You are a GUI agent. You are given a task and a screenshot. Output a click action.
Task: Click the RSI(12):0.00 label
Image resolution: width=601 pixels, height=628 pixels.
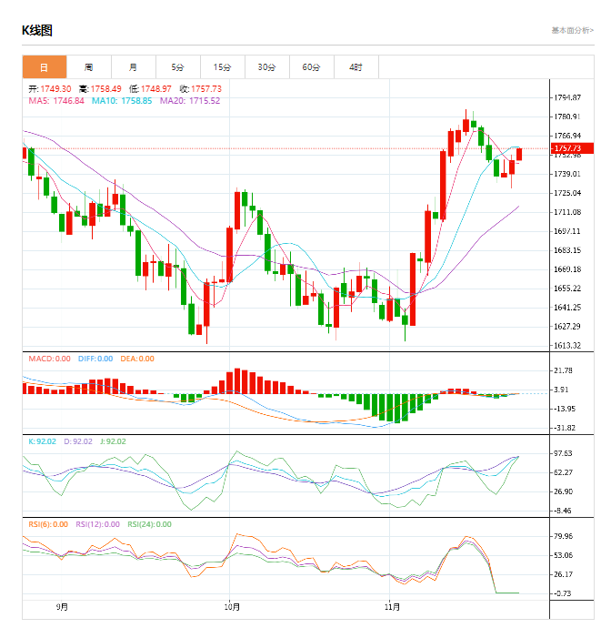click(98, 524)
